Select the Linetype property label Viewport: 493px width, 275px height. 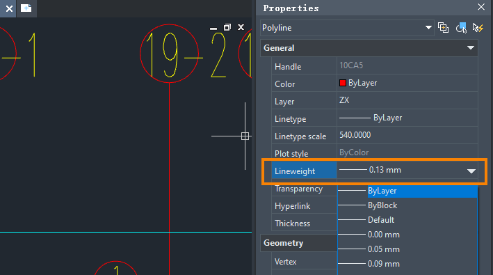click(290, 119)
